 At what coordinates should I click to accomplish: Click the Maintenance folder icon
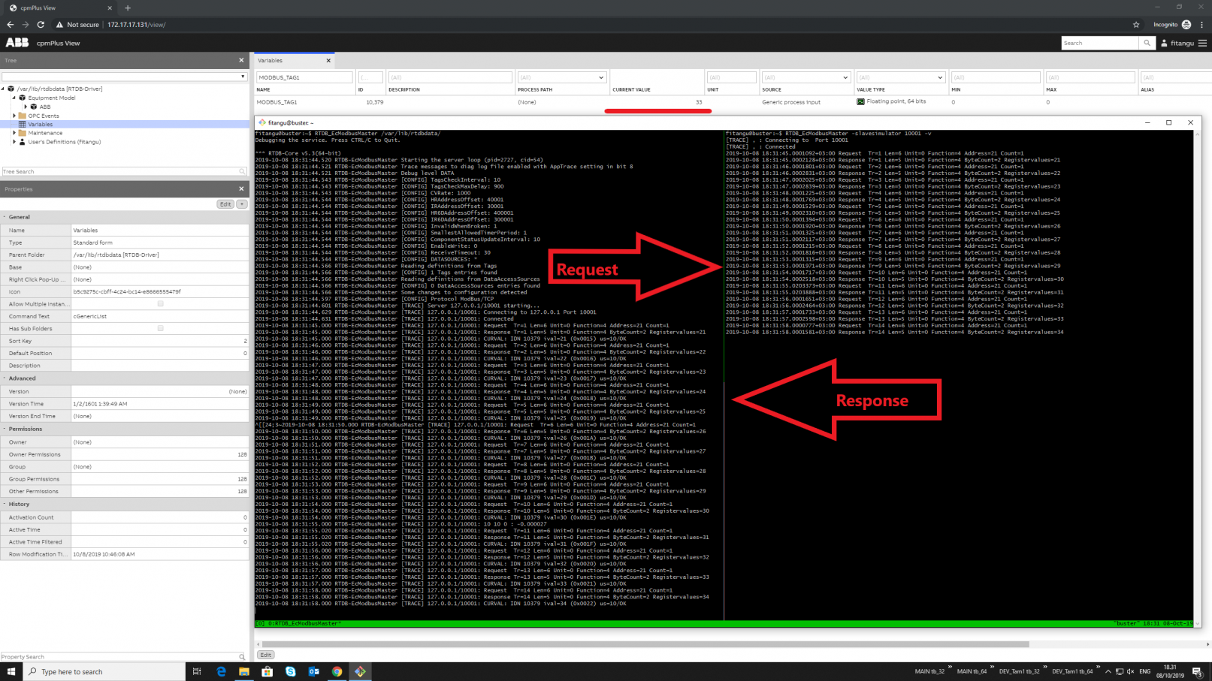pyautogui.click(x=22, y=133)
